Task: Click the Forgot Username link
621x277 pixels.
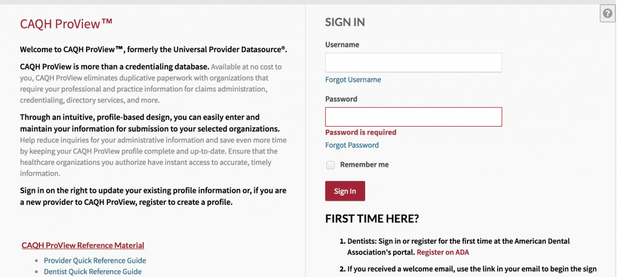Action: click(x=353, y=79)
